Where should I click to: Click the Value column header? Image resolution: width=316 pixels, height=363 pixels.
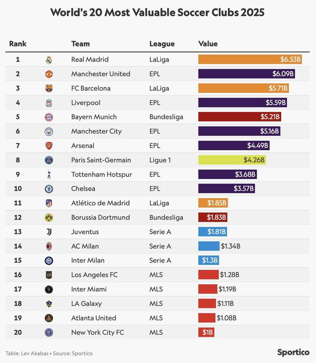coord(208,44)
